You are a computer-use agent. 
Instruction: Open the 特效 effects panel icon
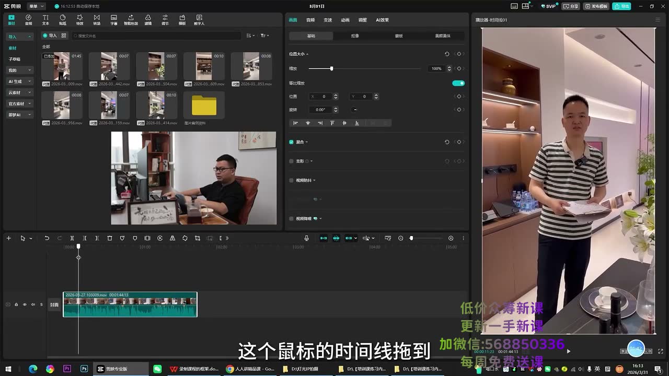pos(79,20)
